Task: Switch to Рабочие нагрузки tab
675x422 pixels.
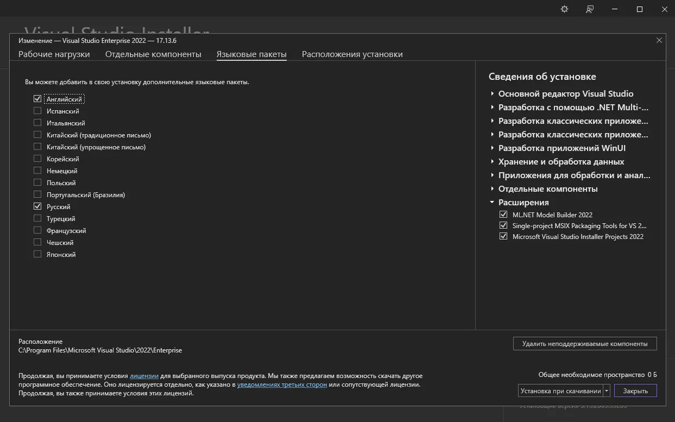Action: click(54, 54)
